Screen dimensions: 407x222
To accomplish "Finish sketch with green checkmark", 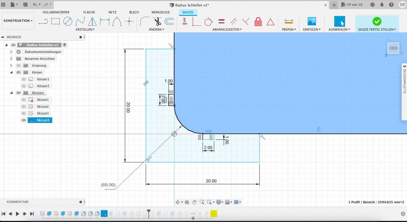I will tap(377, 21).
